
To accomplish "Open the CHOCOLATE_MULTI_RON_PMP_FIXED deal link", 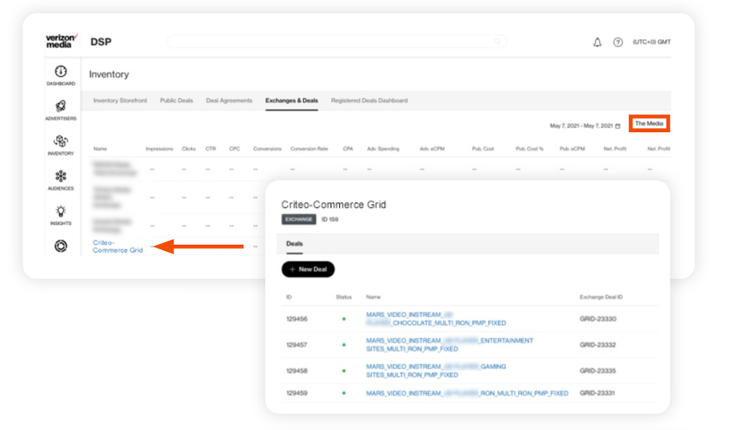I will pyautogui.click(x=436, y=319).
